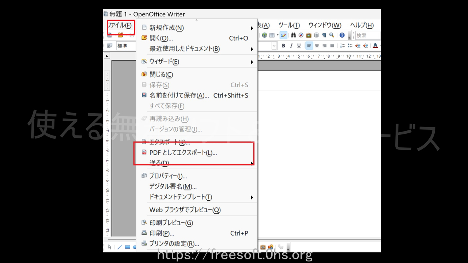This screenshot has height=263, width=468.
Task: Open the 新規作成 submenu arrow
Action: click(252, 27)
